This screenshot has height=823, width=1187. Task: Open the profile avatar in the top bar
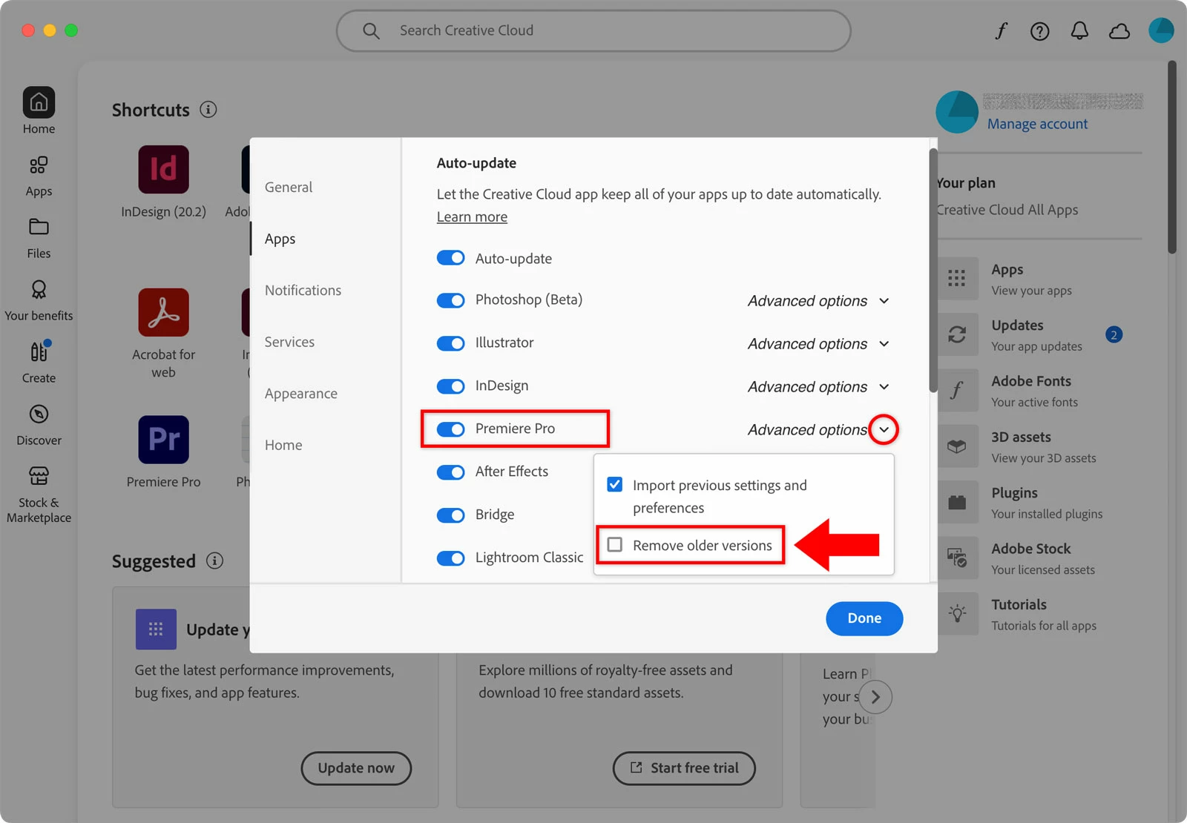[x=1161, y=30]
